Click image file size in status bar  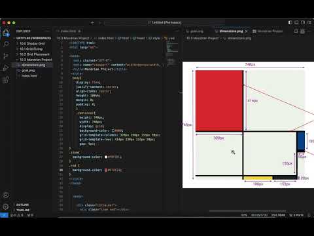pos(278,215)
